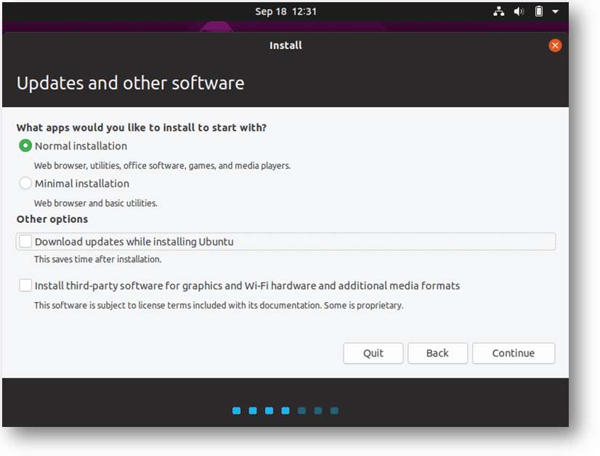The image size is (600, 456).
Task: Click the fourth highlighted progress dot
Action: pyautogui.click(x=285, y=410)
